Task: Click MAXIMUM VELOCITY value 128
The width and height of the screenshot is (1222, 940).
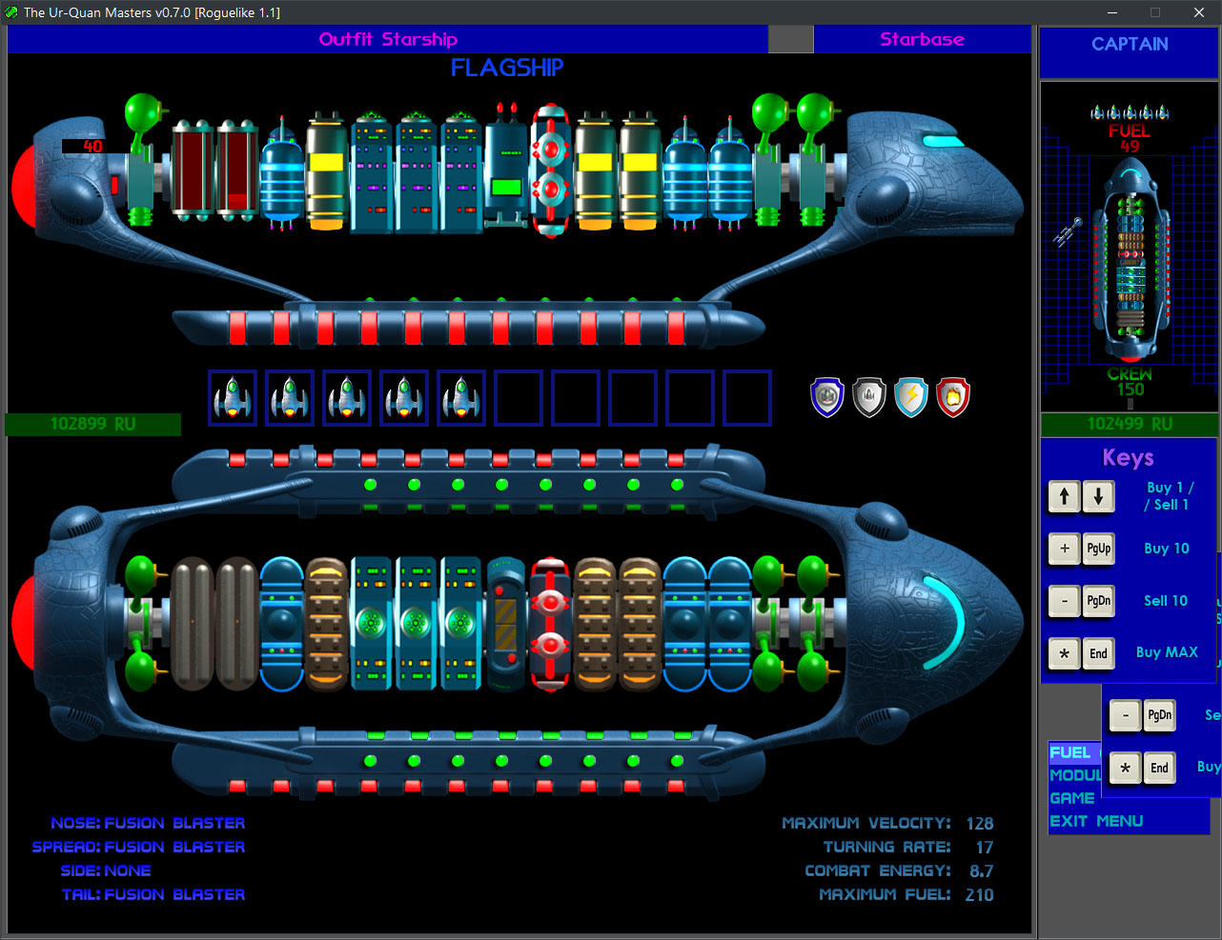Action: [980, 824]
